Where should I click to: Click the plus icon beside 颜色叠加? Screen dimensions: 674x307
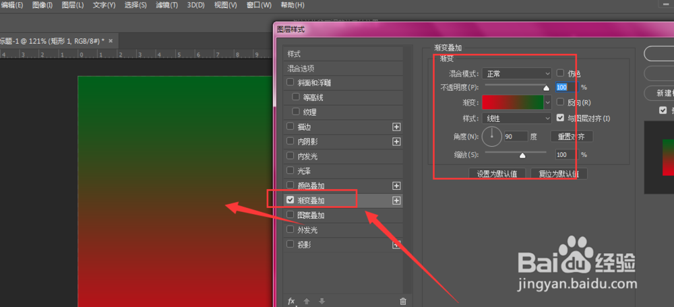click(x=396, y=186)
